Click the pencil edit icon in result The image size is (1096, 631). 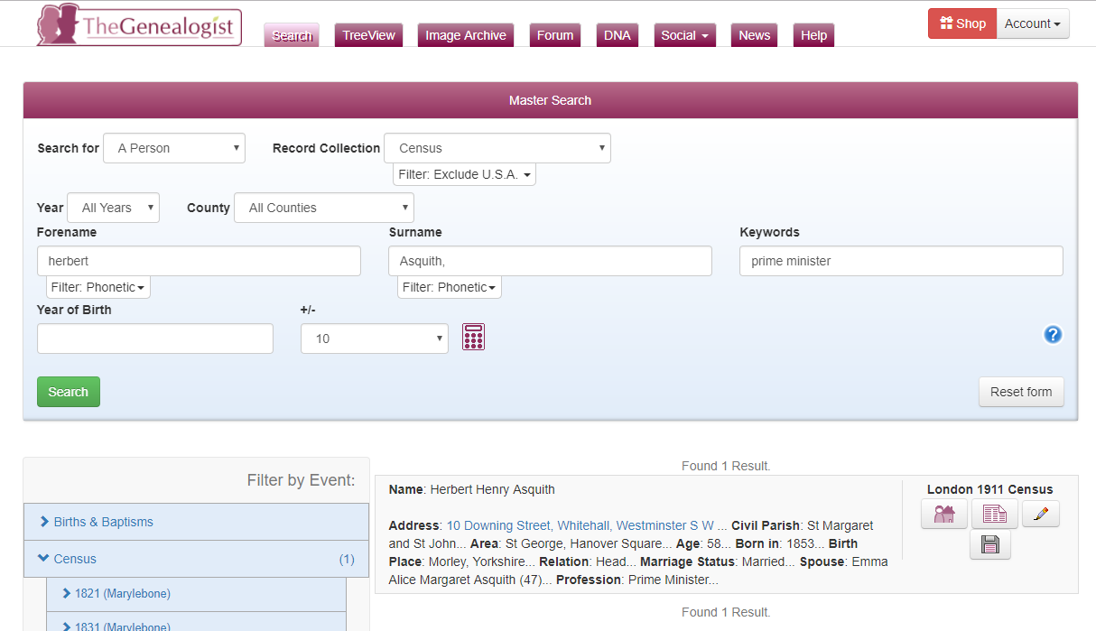1041,514
